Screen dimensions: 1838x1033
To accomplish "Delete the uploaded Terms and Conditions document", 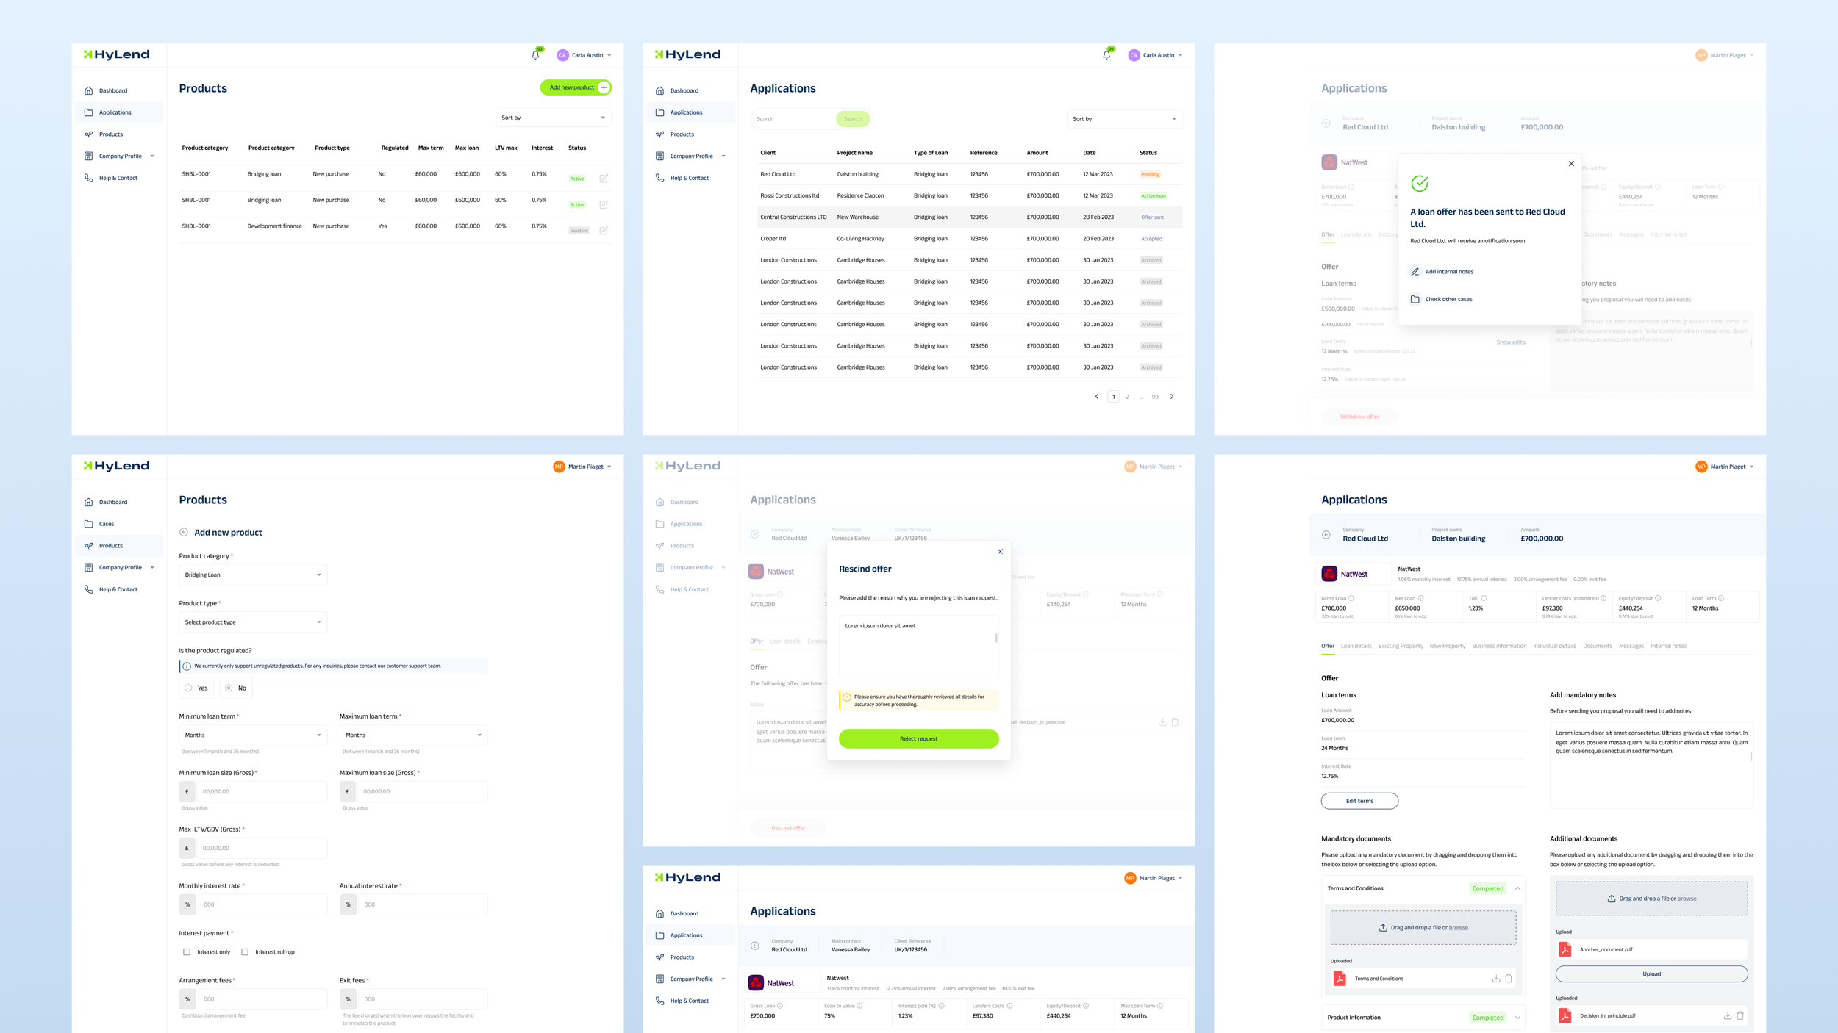I will (1509, 979).
